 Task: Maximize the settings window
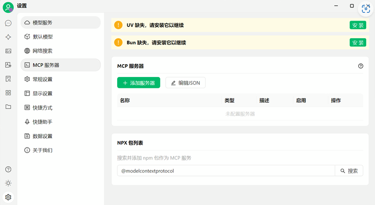point(352,6)
